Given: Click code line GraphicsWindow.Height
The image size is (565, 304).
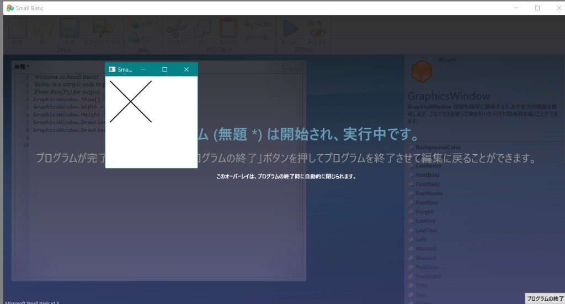Looking at the screenshot, I should tap(68, 115).
